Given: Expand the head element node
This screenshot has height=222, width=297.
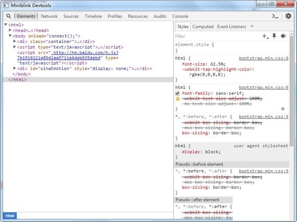Looking at the screenshot, I should pos(10,30).
